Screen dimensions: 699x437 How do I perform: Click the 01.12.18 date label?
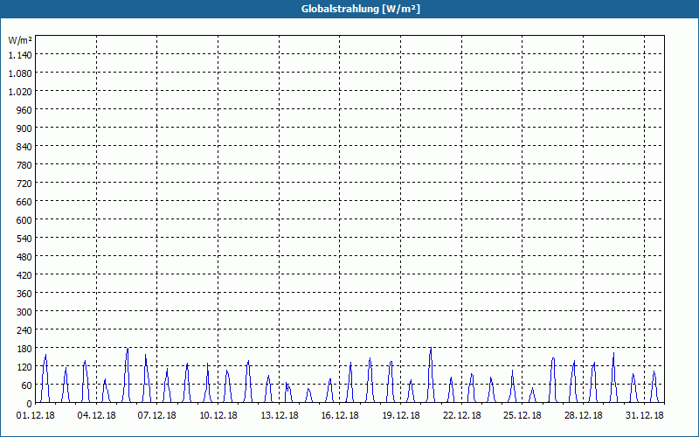[x=36, y=416]
